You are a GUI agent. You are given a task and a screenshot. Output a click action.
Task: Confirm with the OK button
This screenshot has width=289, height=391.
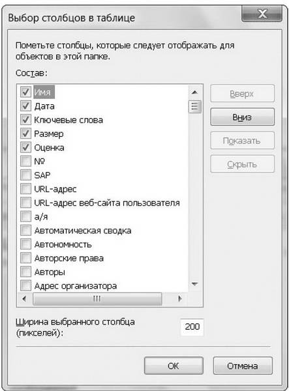tap(174, 366)
